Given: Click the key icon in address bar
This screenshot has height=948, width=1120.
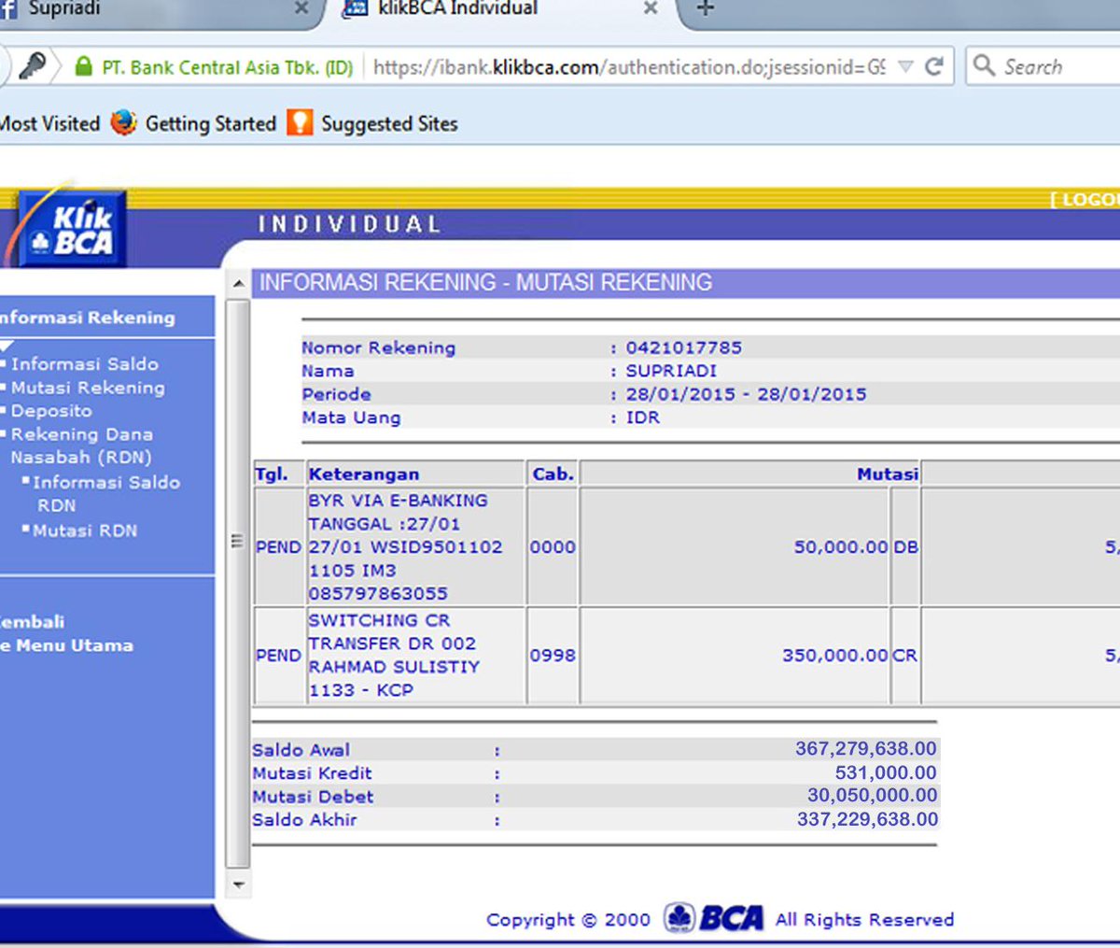Looking at the screenshot, I should tap(33, 66).
